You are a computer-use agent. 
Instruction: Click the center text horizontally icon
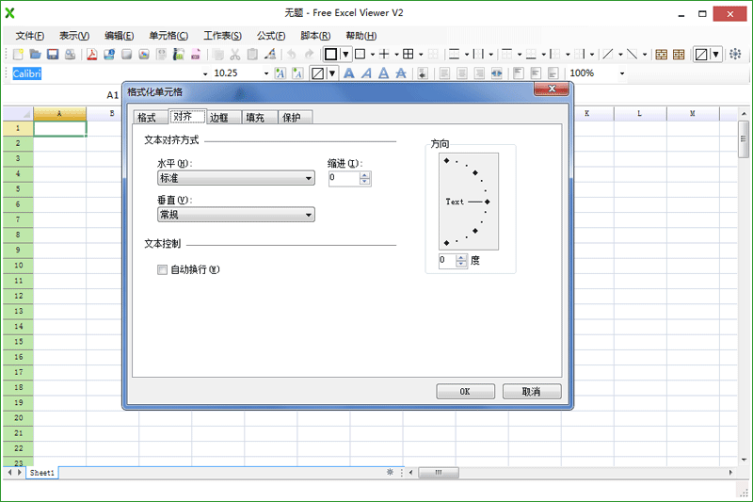(x=462, y=73)
